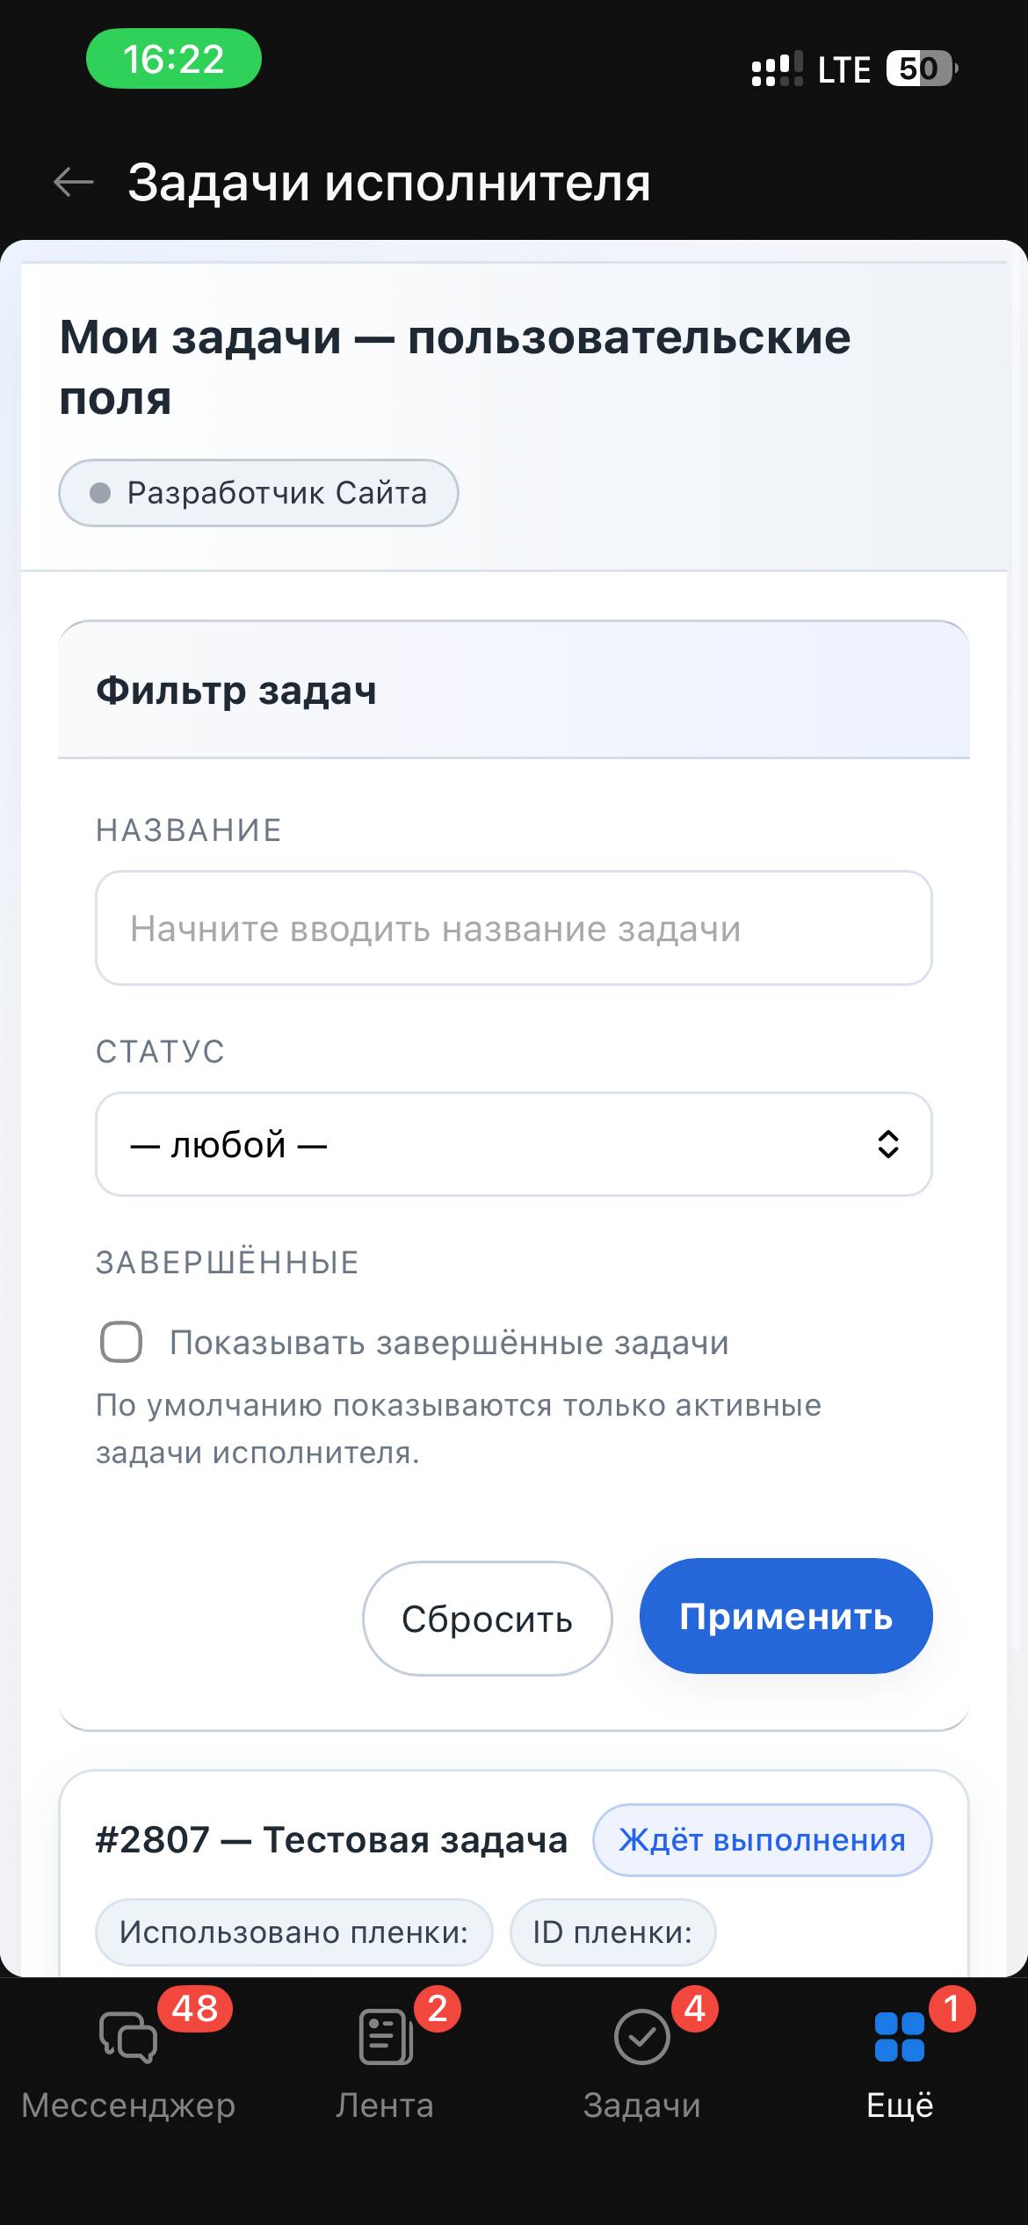Open task #2807 Тестовая задача
Screen dimensions: 1028x2225
[331, 1840]
